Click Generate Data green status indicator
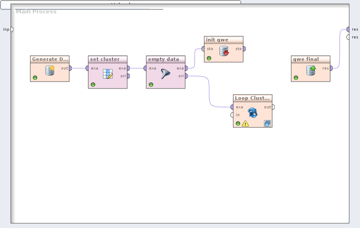The height and width of the screenshot is (228, 360). (35, 78)
